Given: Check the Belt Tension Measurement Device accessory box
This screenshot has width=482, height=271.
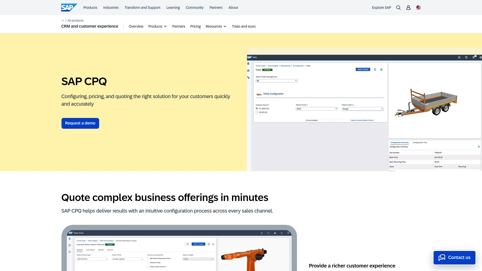Looking at the screenshot, I should point(148,258).
